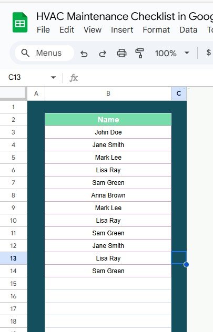Click Lisa Ray in row 13
Screen dimensions: 213x332
[108, 258]
